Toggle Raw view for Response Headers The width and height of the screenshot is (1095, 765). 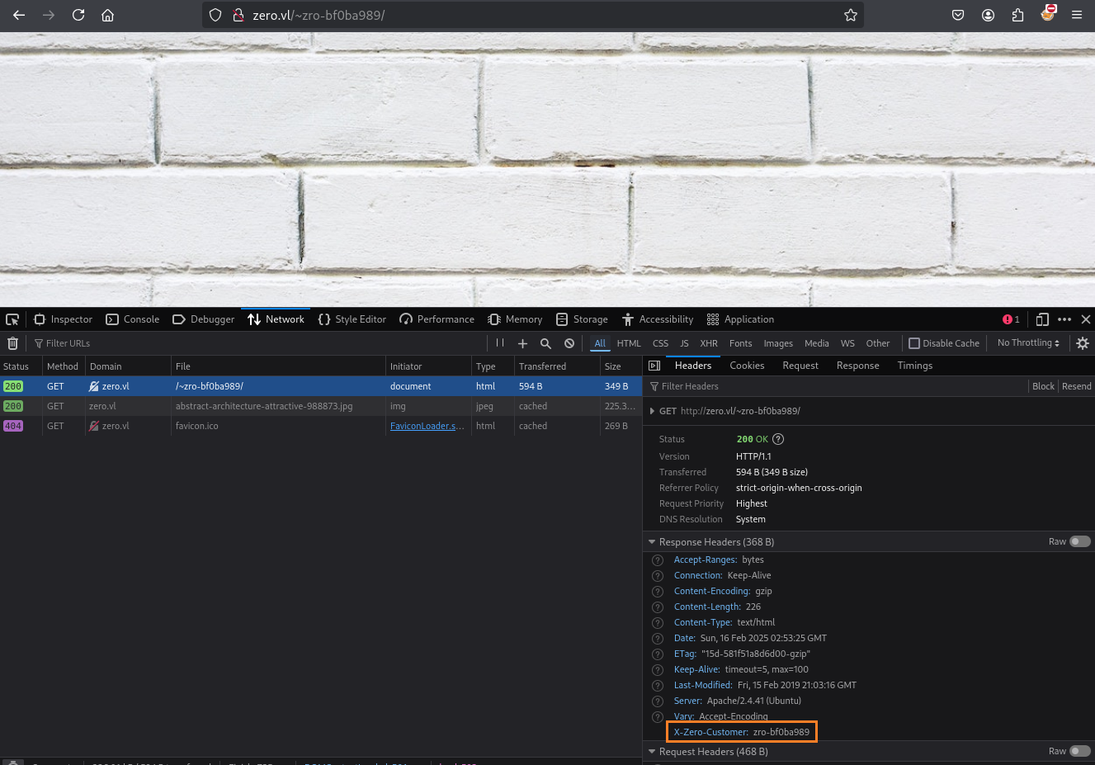1080,542
